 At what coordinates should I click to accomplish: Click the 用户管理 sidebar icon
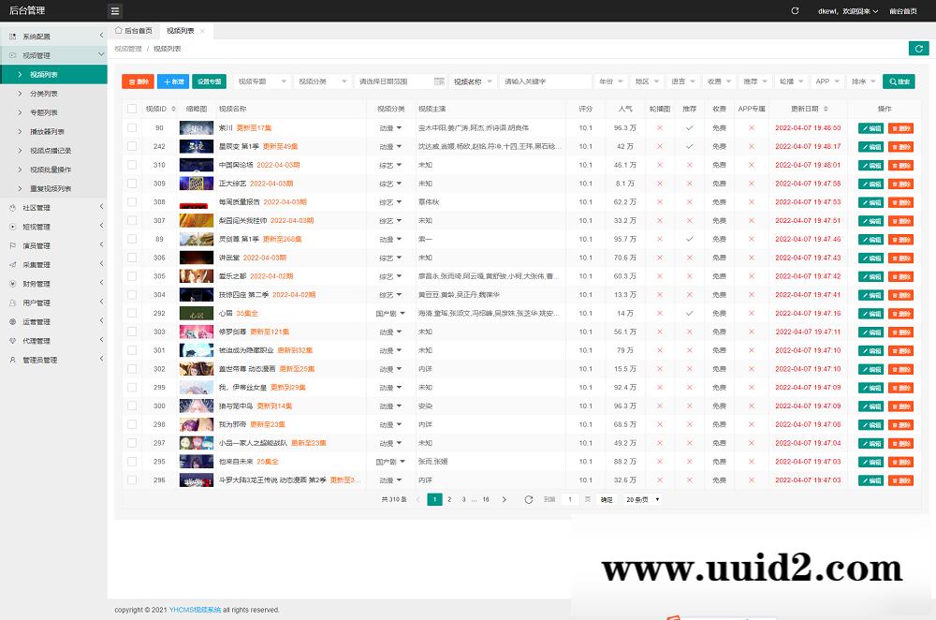click(11, 303)
